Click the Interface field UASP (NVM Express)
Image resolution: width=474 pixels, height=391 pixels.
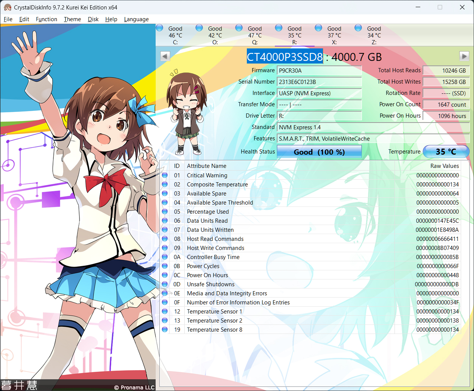click(x=319, y=93)
